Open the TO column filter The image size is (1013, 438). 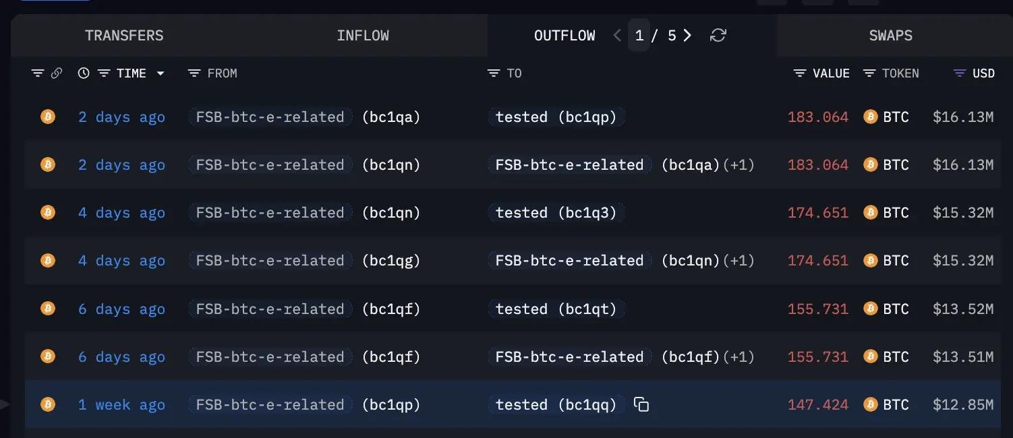[x=494, y=73]
